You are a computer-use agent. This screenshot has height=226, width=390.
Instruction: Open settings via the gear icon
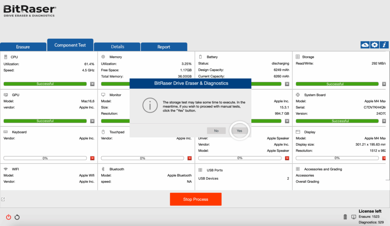[x=375, y=45]
